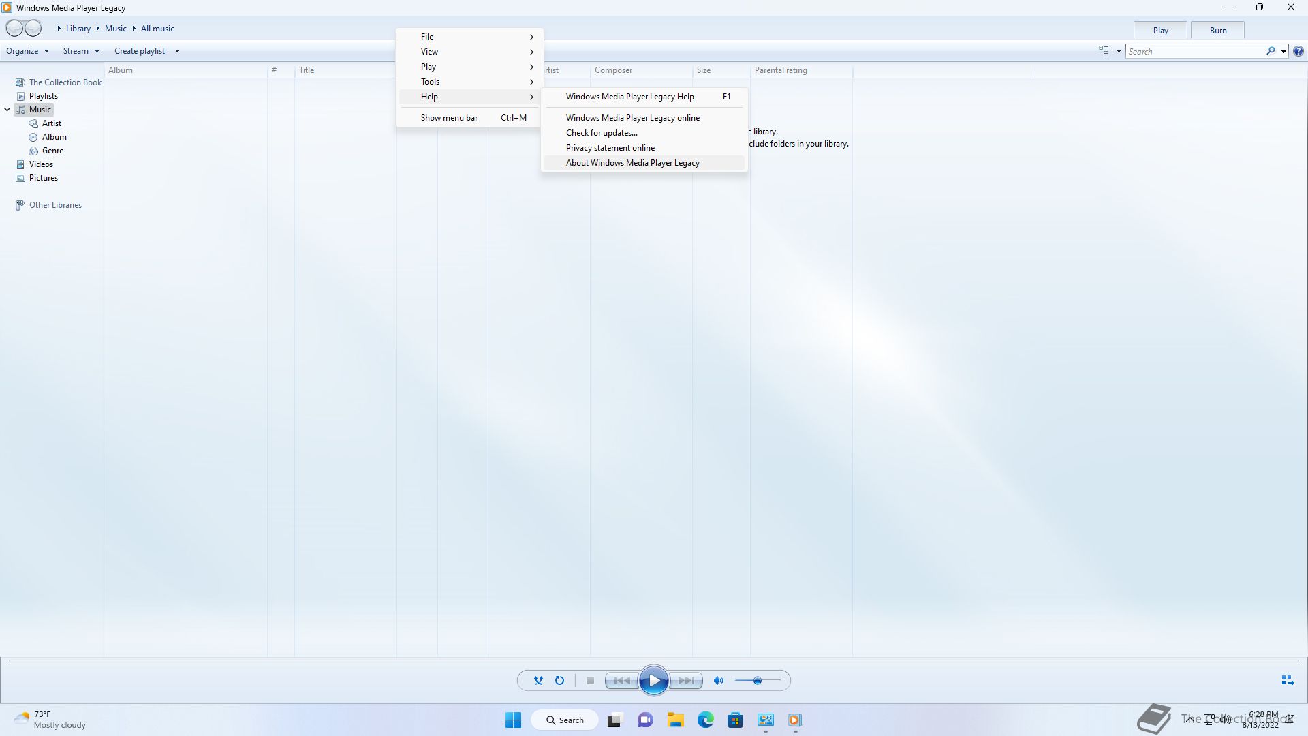Click the Next track button
This screenshot has height=736, width=1308.
point(686,680)
